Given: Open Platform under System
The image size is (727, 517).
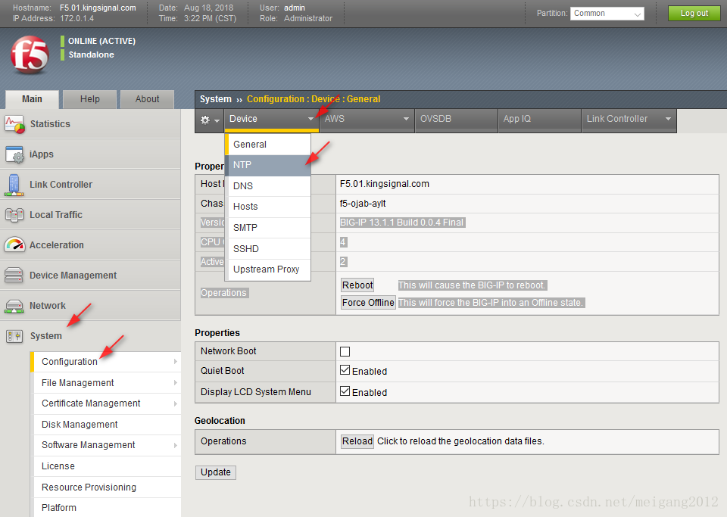Looking at the screenshot, I should click(x=107, y=508).
